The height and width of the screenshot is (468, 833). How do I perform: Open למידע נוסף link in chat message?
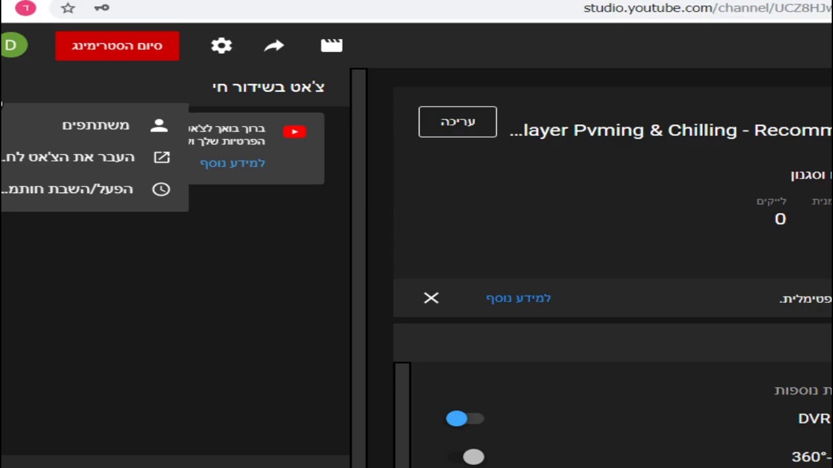(232, 163)
